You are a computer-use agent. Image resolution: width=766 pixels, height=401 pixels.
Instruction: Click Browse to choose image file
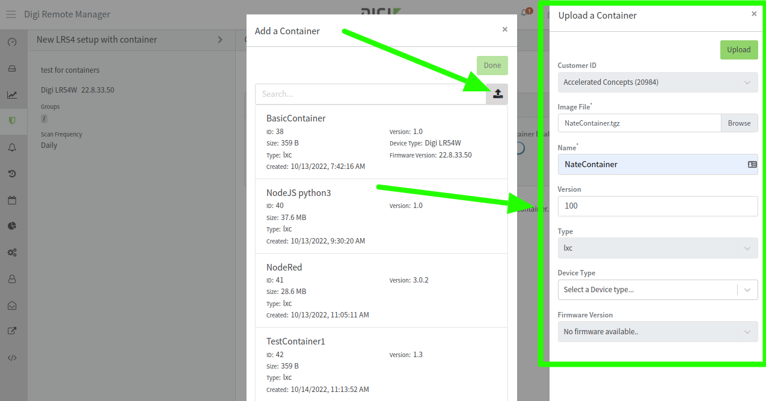click(x=739, y=123)
